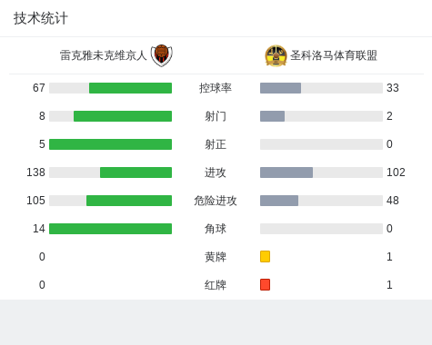
Task: Select the 技术统计 section header
Action: coord(41,18)
